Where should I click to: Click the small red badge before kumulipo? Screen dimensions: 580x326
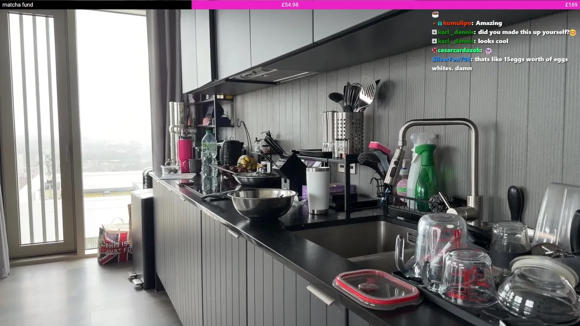pos(434,23)
